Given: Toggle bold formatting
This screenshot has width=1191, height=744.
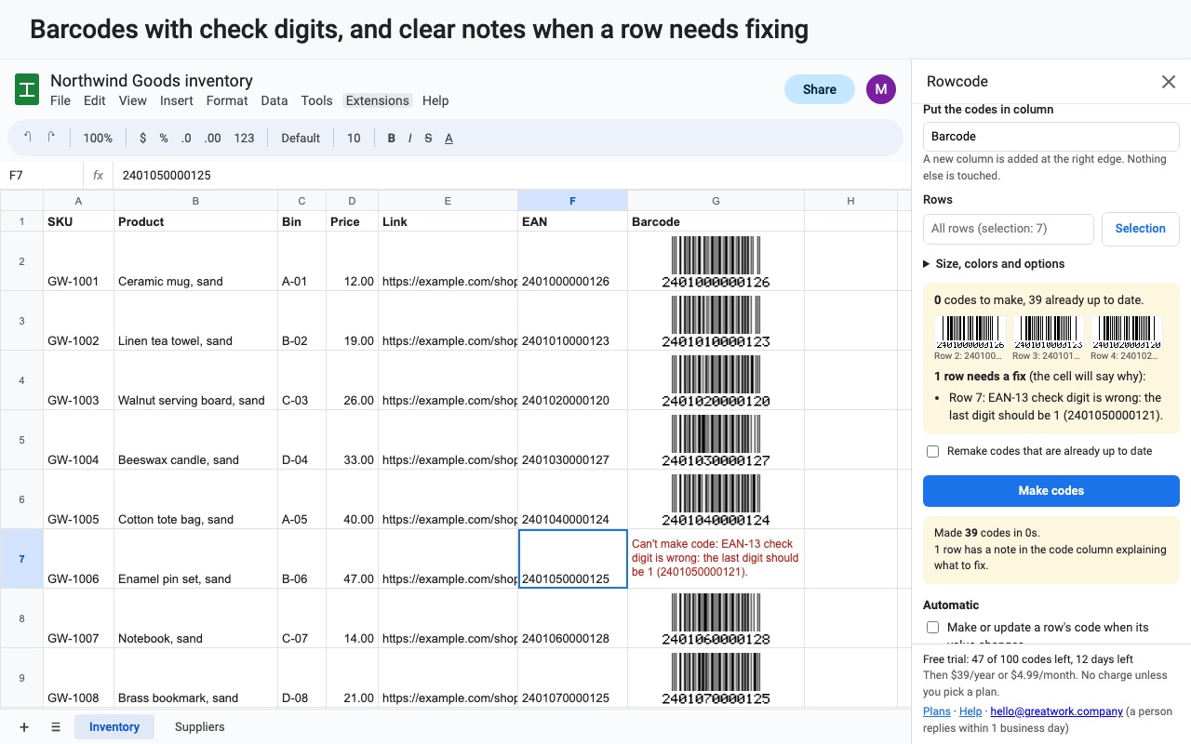Looking at the screenshot, I should coord(392,138).
